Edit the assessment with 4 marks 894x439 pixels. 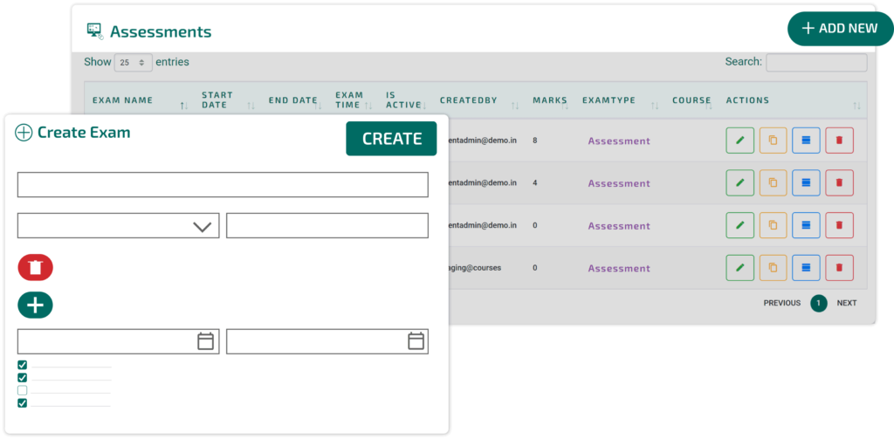(x=740, y=182)
